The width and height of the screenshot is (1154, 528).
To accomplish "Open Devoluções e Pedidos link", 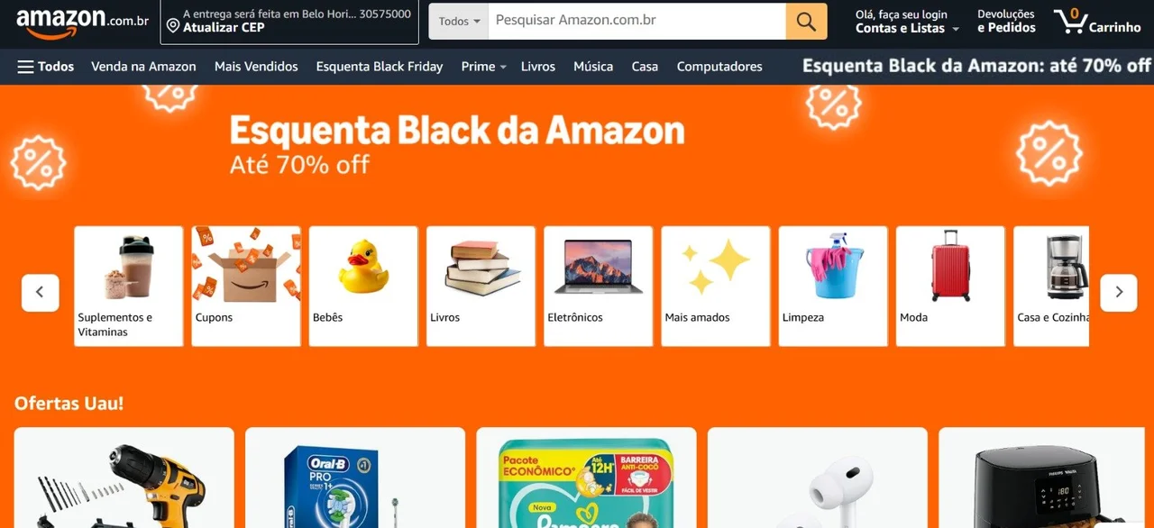I will 1006,22.
